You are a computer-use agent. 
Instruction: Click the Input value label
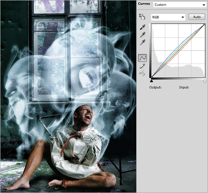pos(184,87)
